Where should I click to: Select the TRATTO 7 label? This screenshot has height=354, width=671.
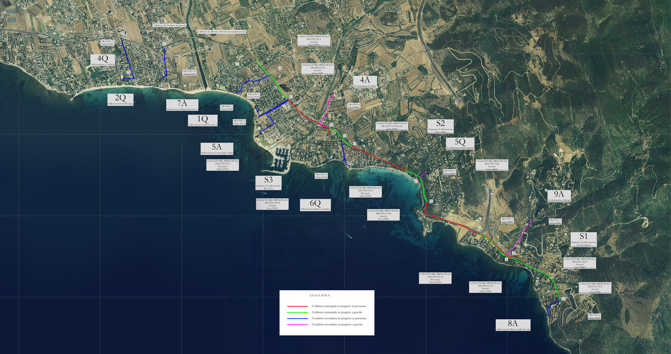point(555,221)
